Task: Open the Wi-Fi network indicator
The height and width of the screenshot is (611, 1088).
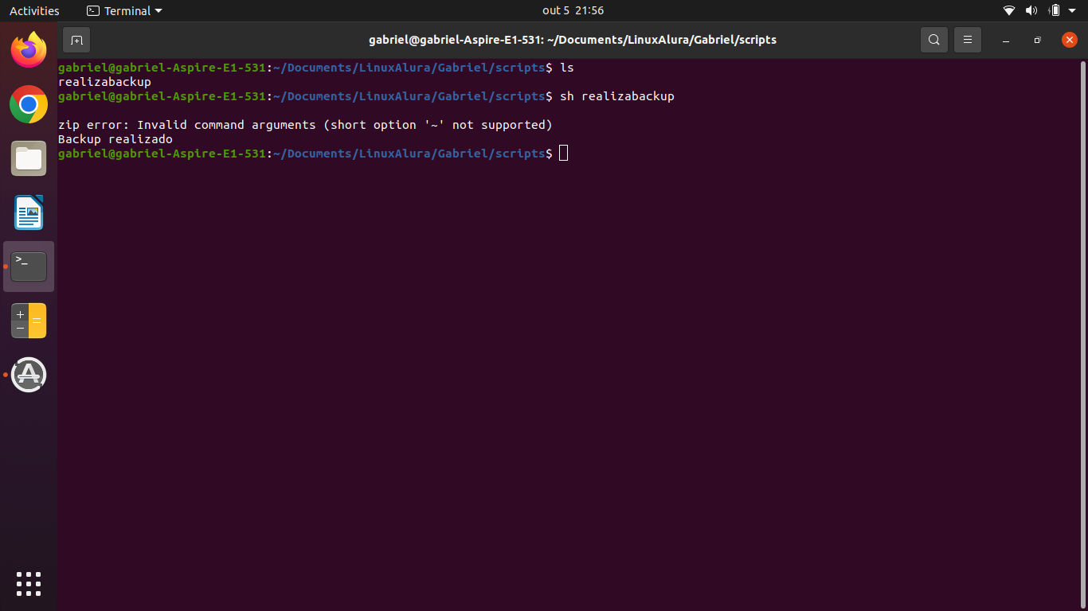Action: click(1009, 10)
